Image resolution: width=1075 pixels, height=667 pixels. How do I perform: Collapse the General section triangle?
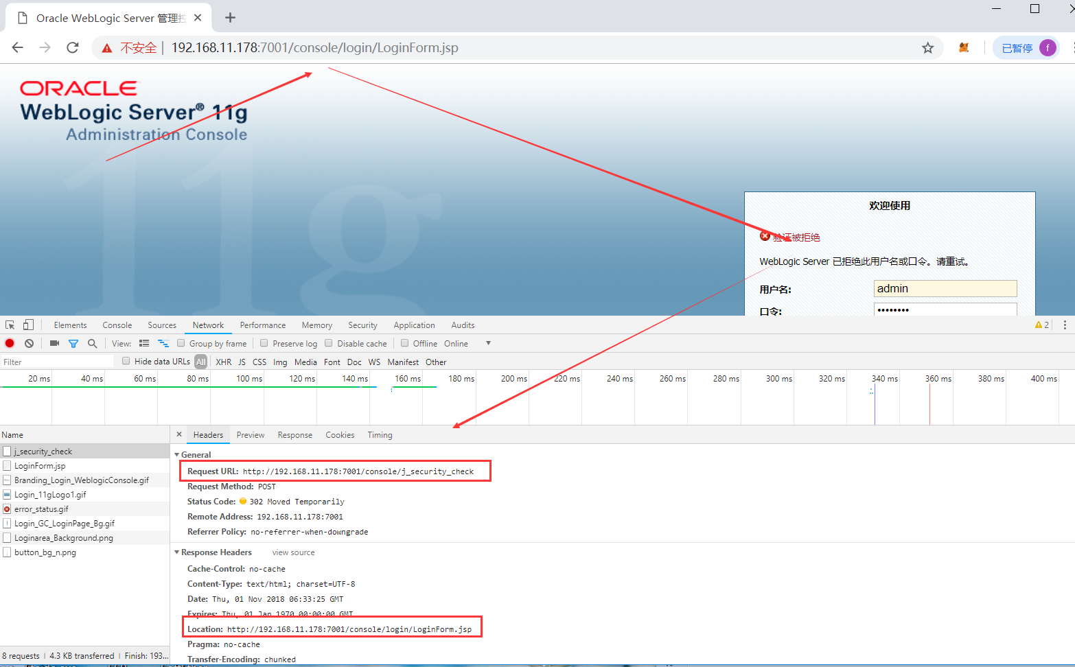coord(176,455)
